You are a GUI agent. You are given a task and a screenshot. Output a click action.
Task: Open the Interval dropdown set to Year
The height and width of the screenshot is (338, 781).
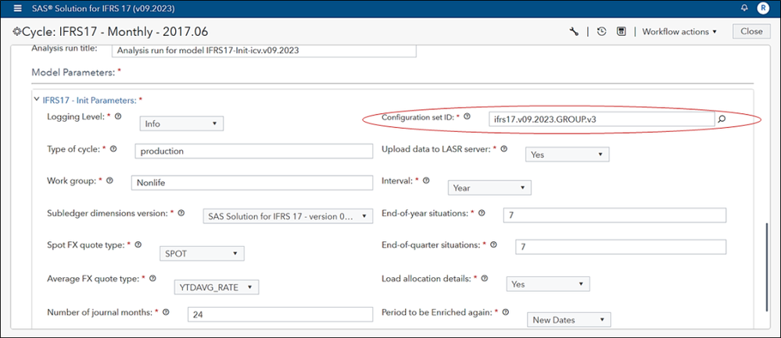[x=489, y=187]
